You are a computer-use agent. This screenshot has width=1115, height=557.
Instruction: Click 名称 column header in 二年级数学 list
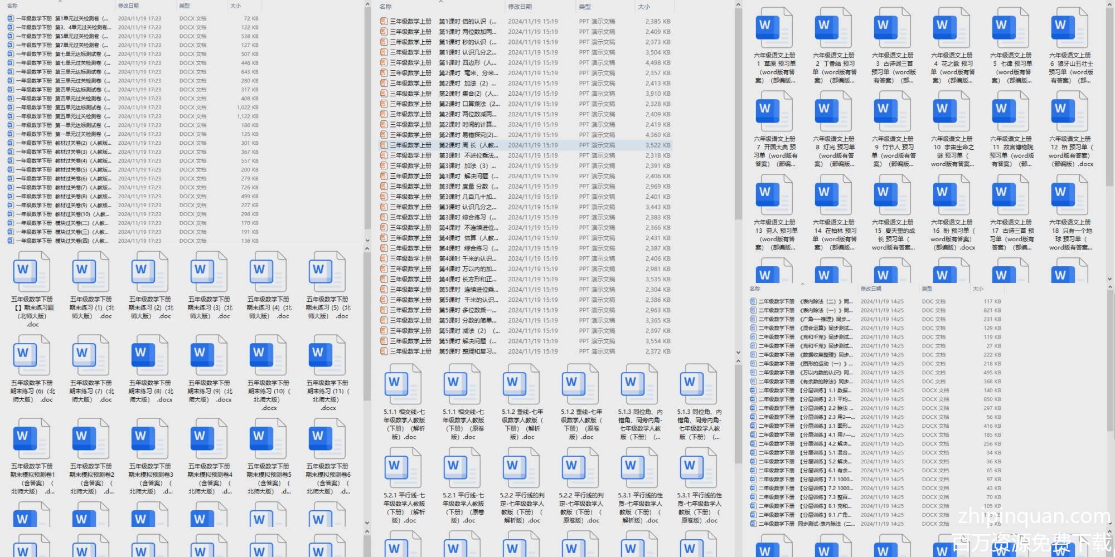coord(755,289)
